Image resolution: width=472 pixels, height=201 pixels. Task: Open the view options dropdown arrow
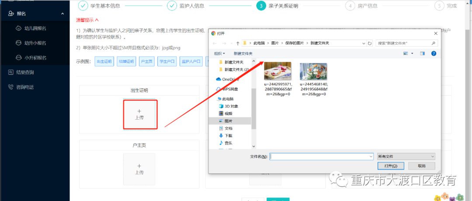[x=412, y=54]
